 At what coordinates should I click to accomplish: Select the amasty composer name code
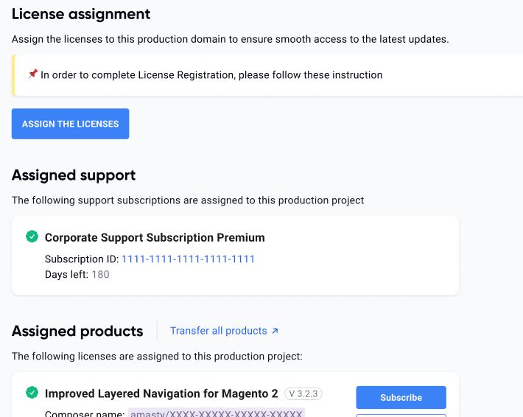(217, 414)
